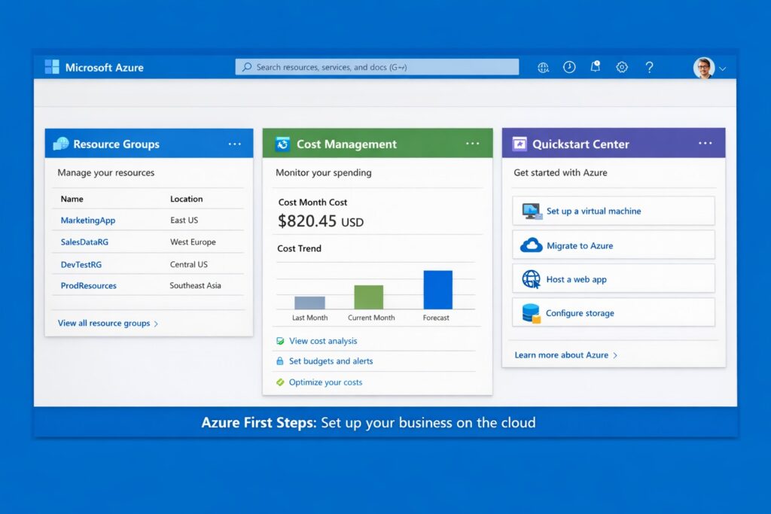Image resolution: width=771 pixels, height=514 pixels.
Task: Click the cloud icon beside Migrate to Azure
Action: click(529, 245)
